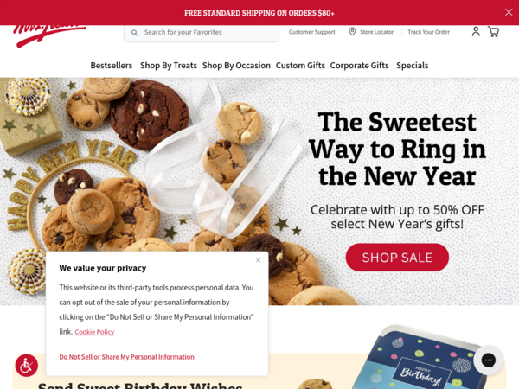Viewport: 519px width, 389px height.
Task: Open the shopping cart icon
Action: point(494,32)
